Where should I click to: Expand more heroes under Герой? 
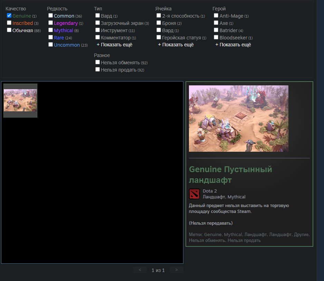click(233, 45)
